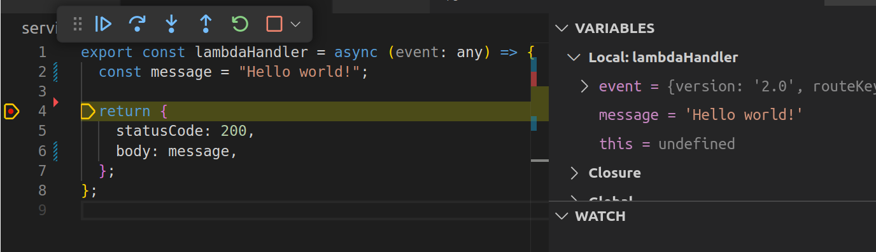Click the async keyword on line 1
876x252 pixels.
click(x=356, y=52)
